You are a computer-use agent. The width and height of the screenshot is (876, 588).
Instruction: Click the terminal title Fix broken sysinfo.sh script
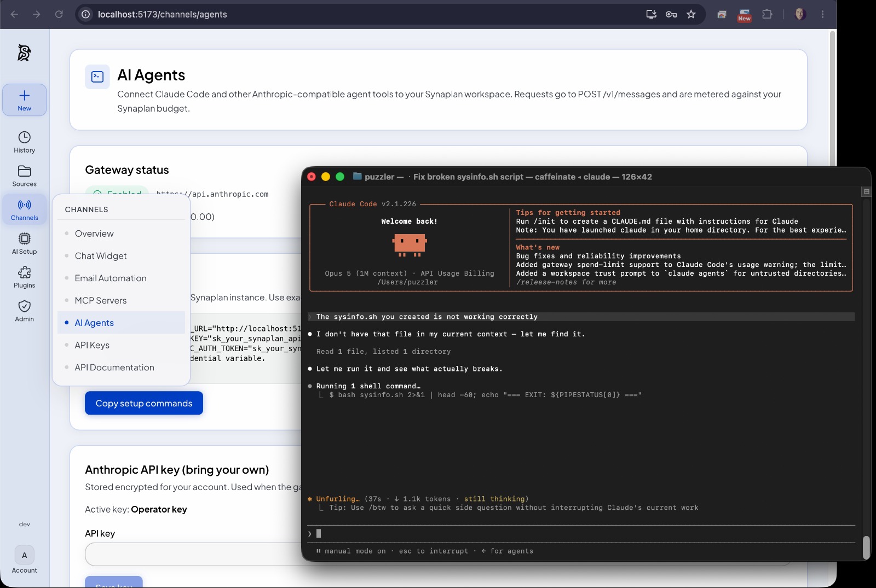point(468,177)
